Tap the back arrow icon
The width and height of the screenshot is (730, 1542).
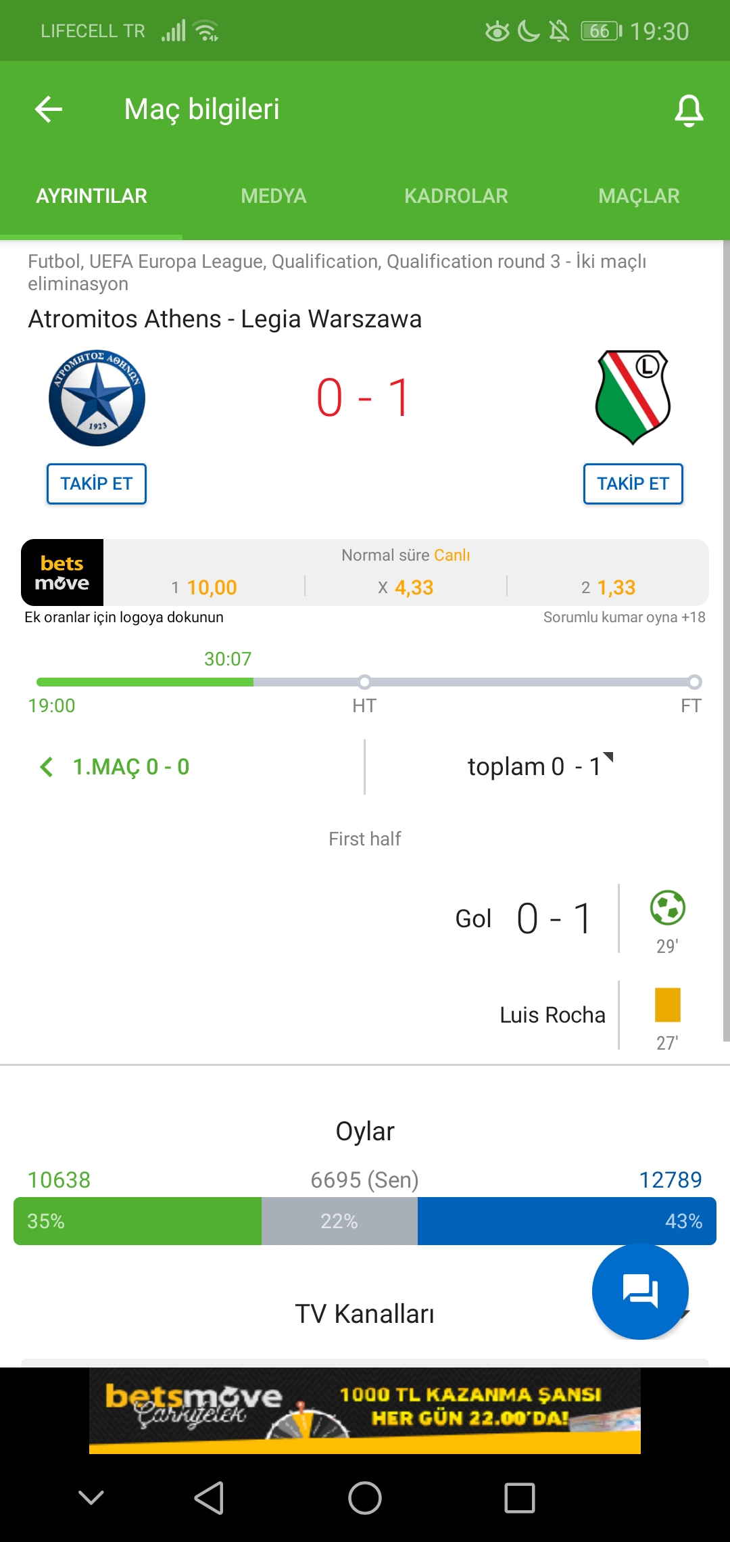tap(49, 109)
